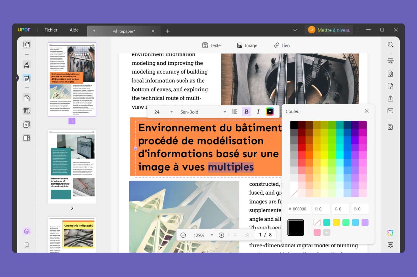The width and height of the screenshot is (417, 277).
Task: Open the Organize Pages tool
Action: click(27, 98)
